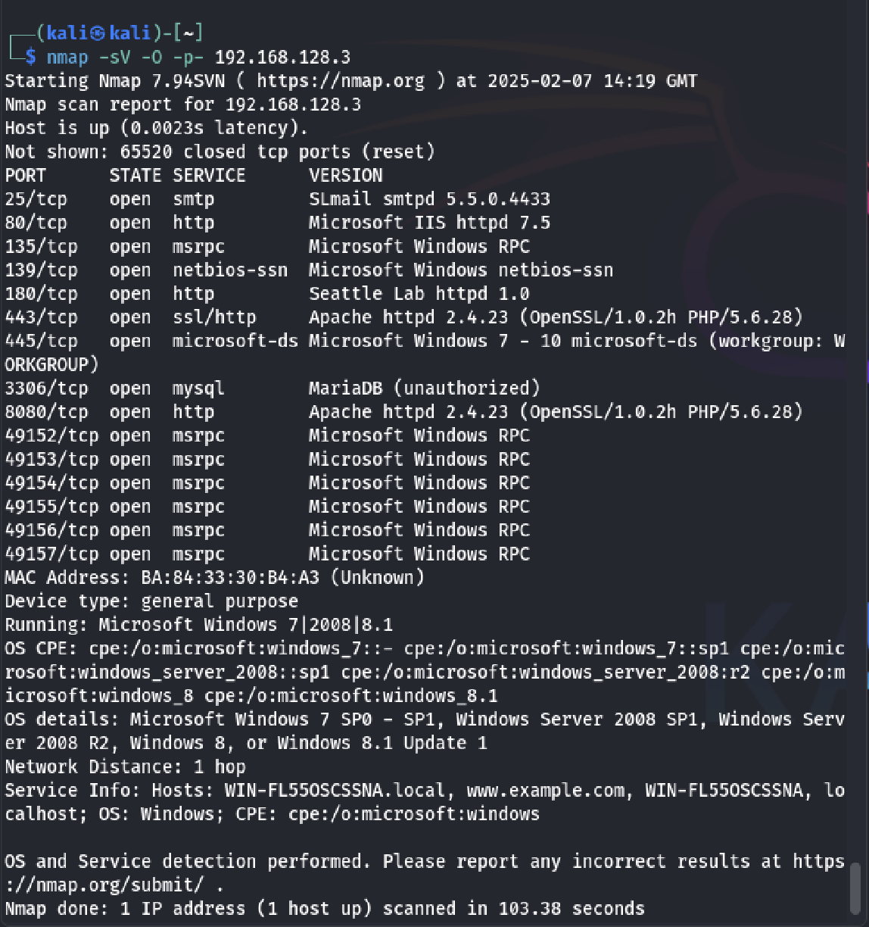Open the https://nmap.org link in the banner

tap(341, 80)
